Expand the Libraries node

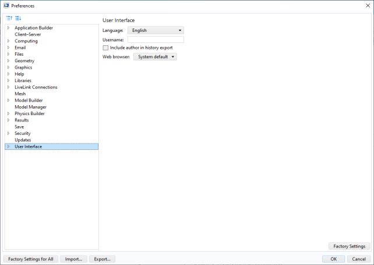tap(9, 80)
